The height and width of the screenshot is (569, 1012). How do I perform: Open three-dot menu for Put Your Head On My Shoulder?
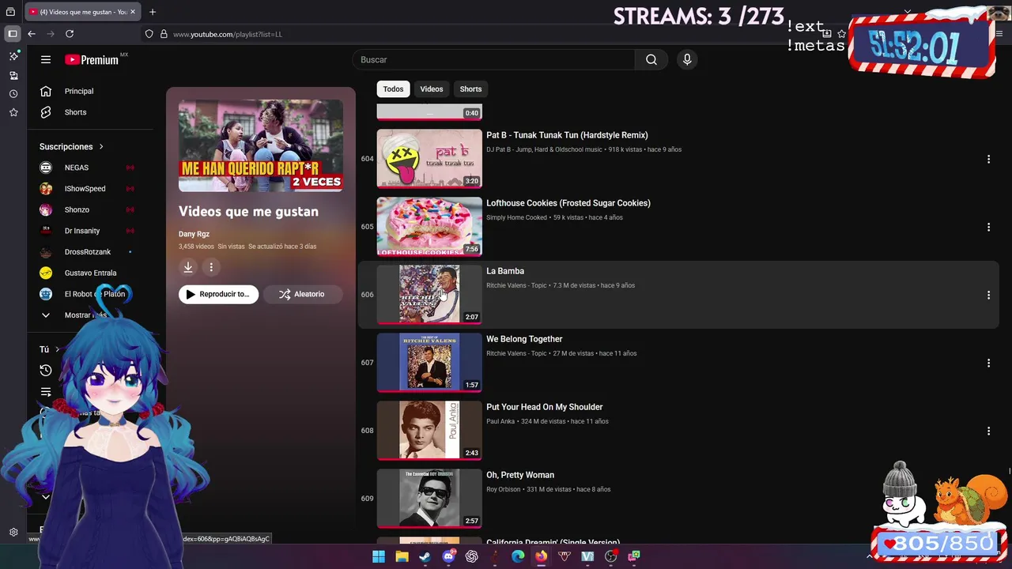pos(988,431)
